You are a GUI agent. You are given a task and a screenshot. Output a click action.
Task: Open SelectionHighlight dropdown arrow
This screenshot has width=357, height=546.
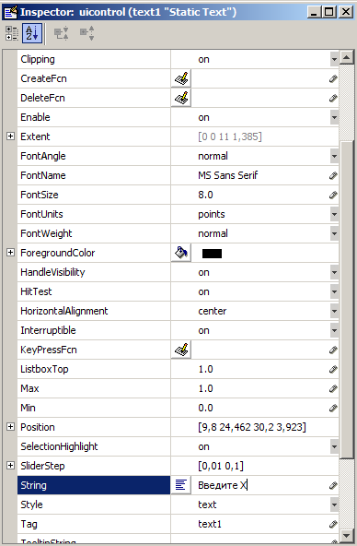[334, 446]
